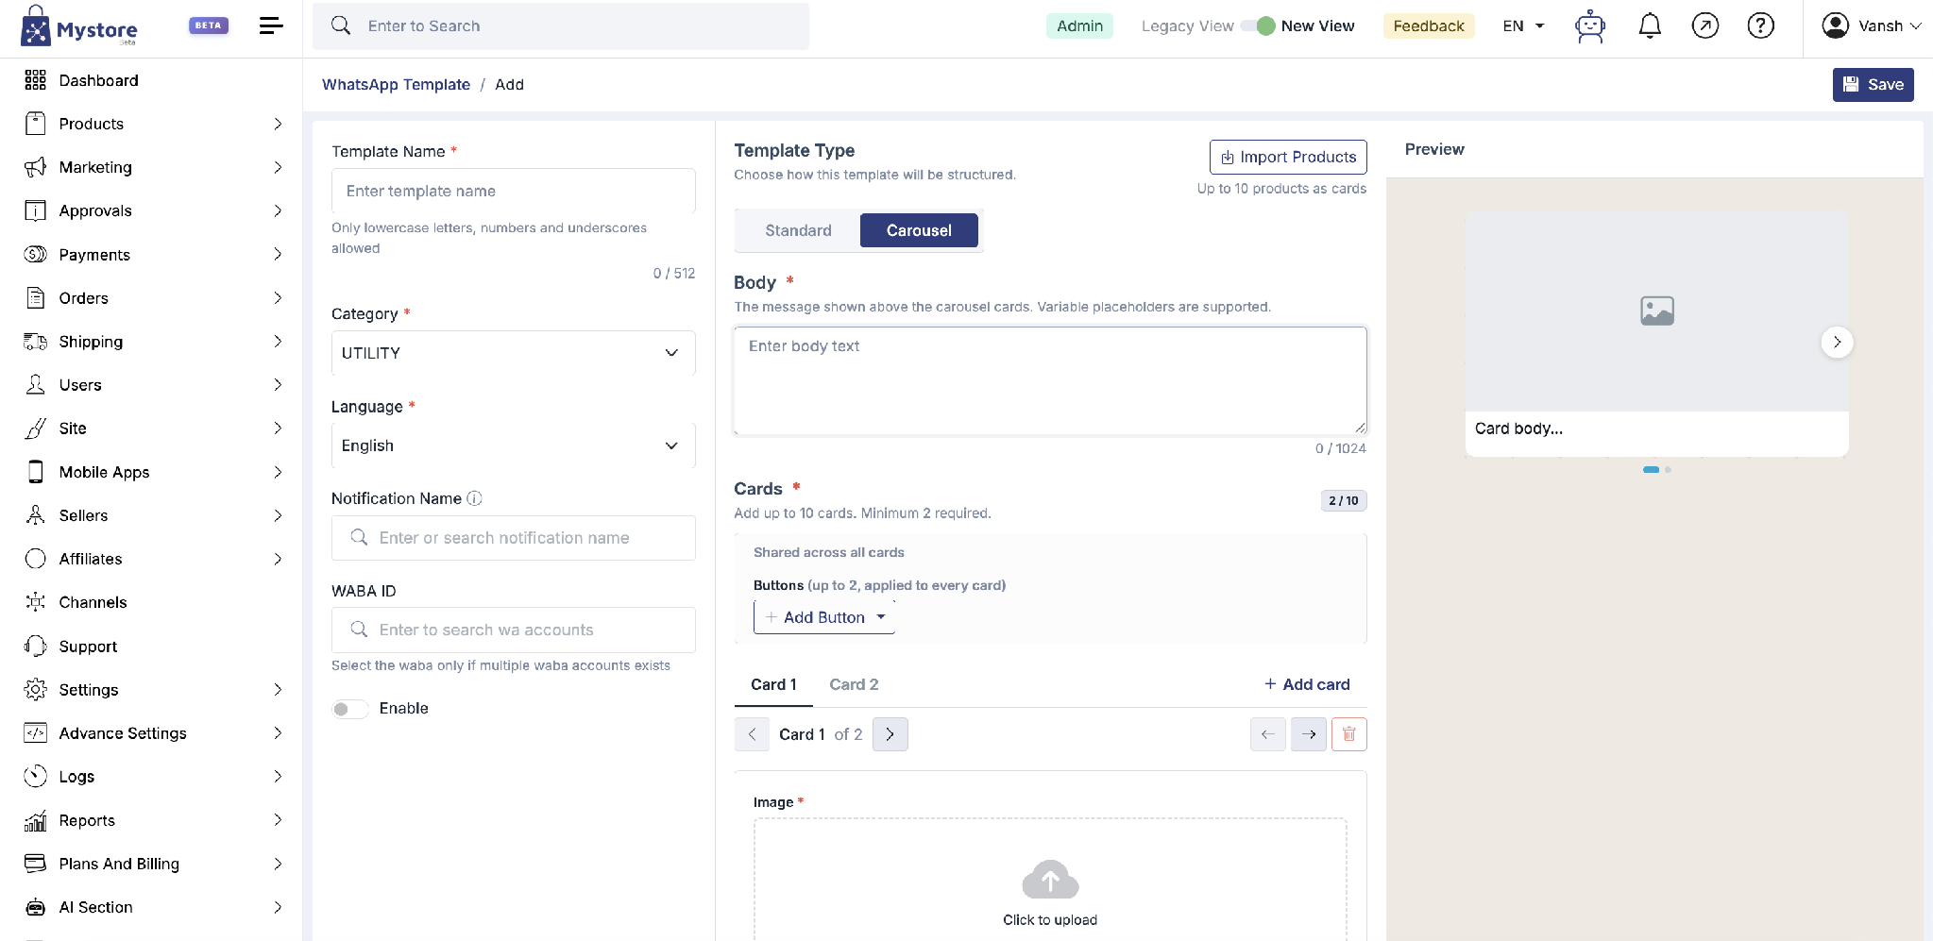Viewport: 1933px width, 941px height.
Task: Expand the Marketing sidebar menu
Action: [x=278, y=167]
